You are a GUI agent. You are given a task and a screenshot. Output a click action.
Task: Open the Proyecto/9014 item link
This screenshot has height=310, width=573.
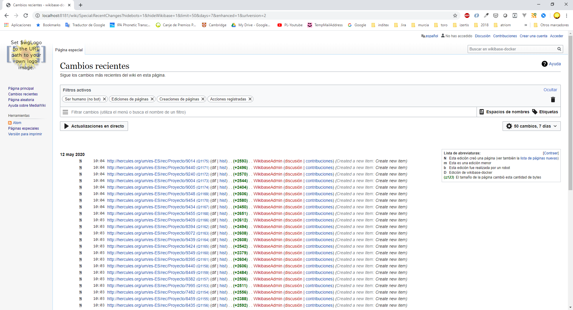click(151, 161)
